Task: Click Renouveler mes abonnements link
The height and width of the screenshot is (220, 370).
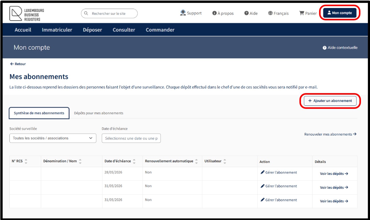Action: (x=330, y=134)
